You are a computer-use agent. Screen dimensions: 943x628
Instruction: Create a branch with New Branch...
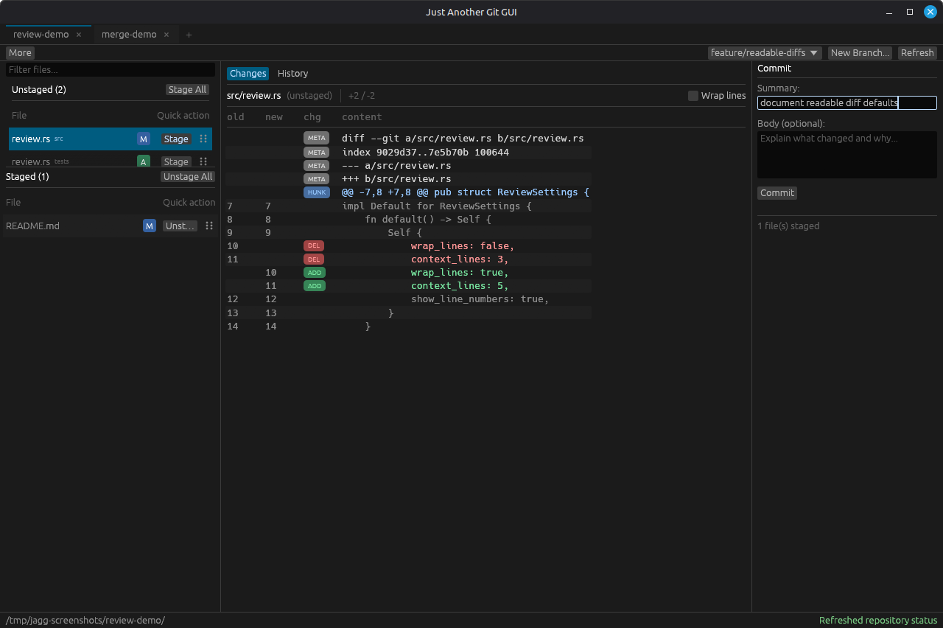pyautogui.click(x=860, y=53)
